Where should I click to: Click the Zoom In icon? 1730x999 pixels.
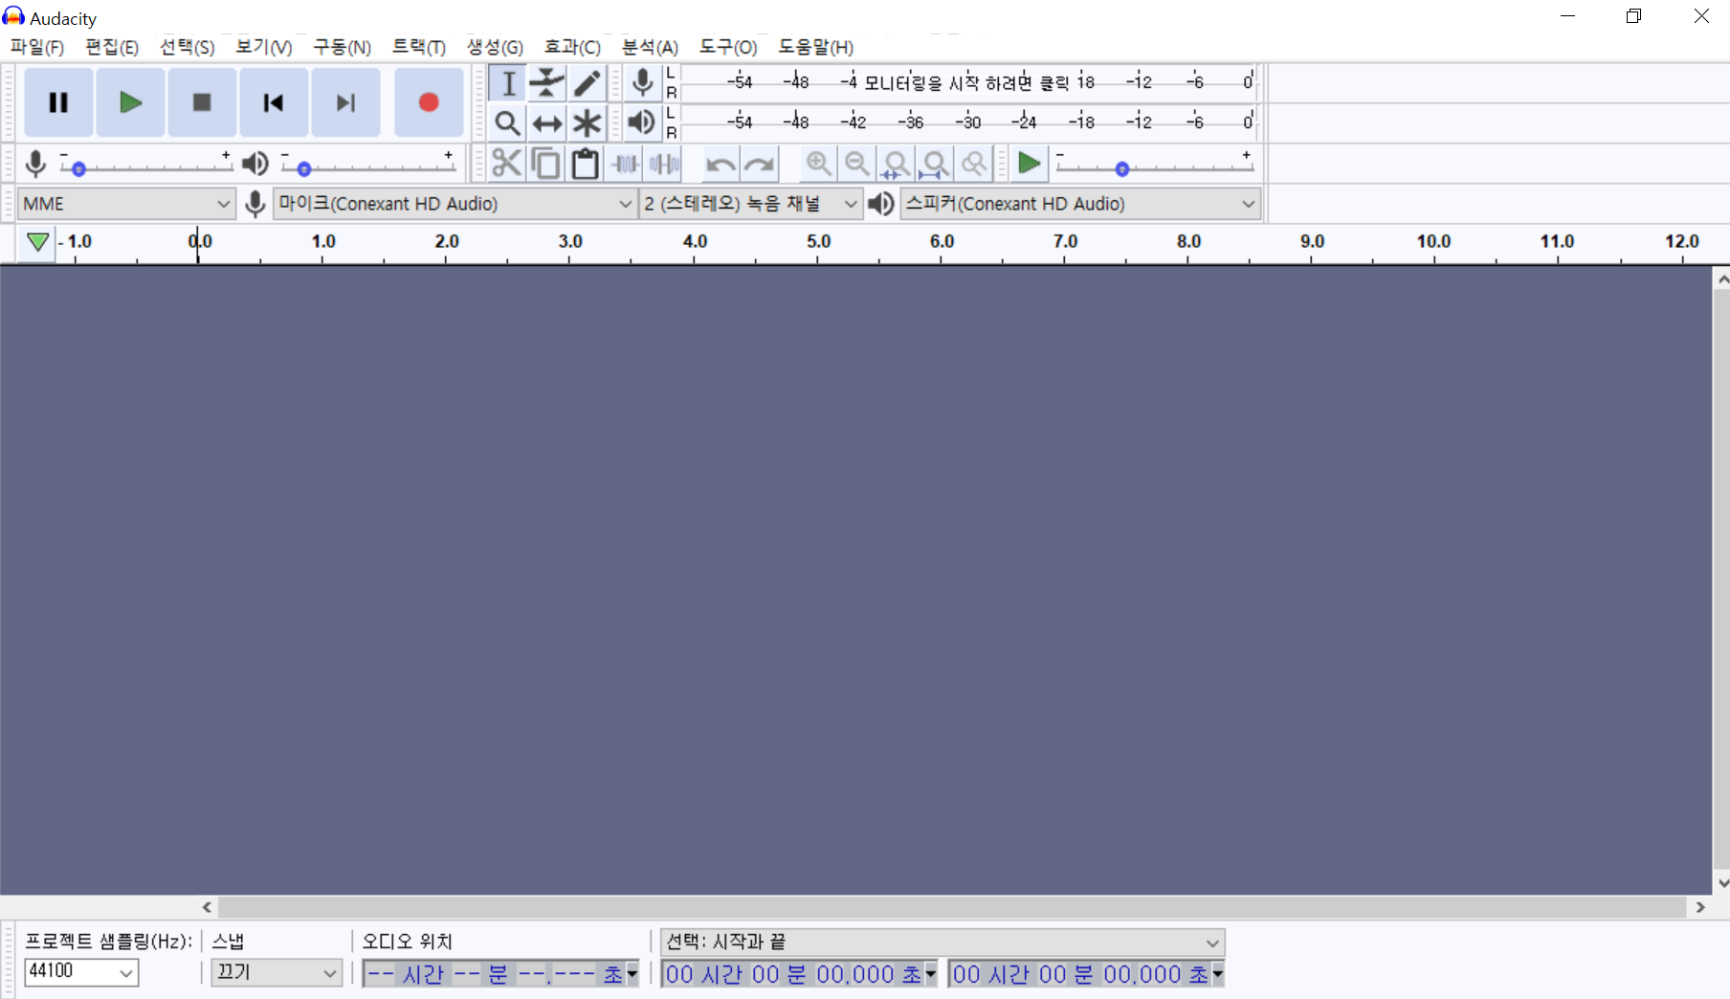click(x=818, y=164)
